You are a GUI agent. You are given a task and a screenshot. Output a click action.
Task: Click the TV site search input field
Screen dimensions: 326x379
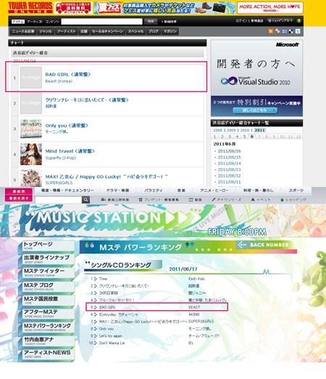(x=59, y=200)
